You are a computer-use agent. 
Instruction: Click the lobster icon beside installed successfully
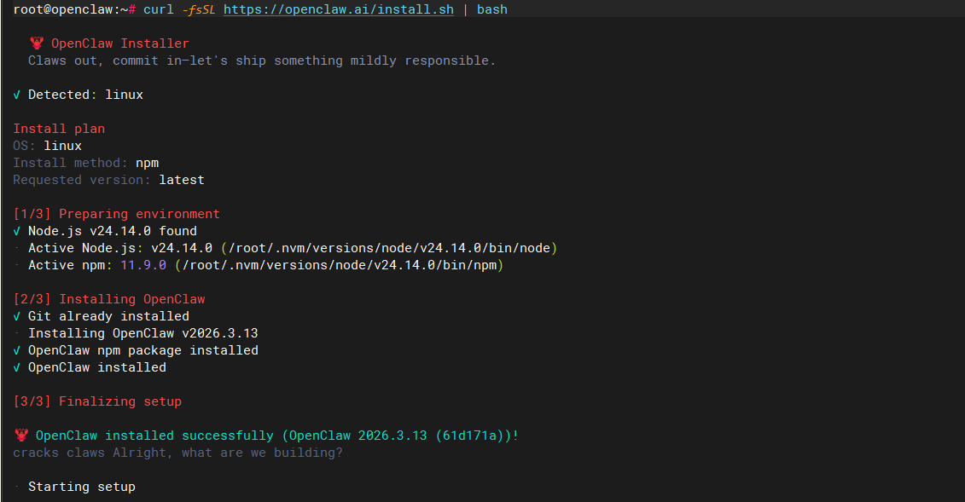pyautogui.click(x=21, y=435)
